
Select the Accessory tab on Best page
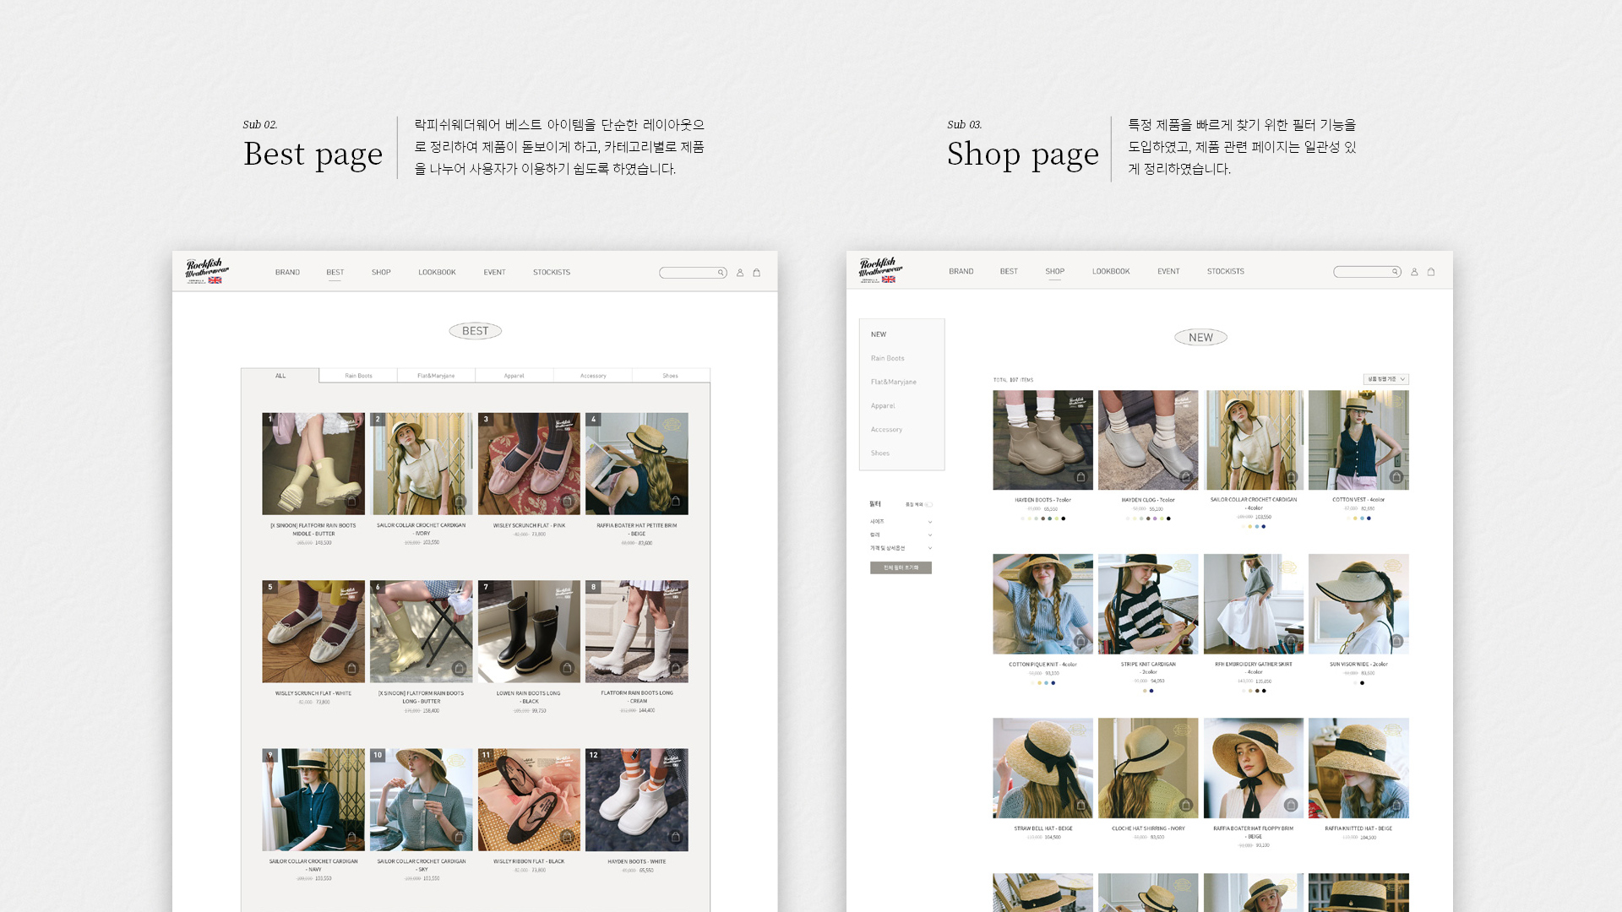point(593,376)
